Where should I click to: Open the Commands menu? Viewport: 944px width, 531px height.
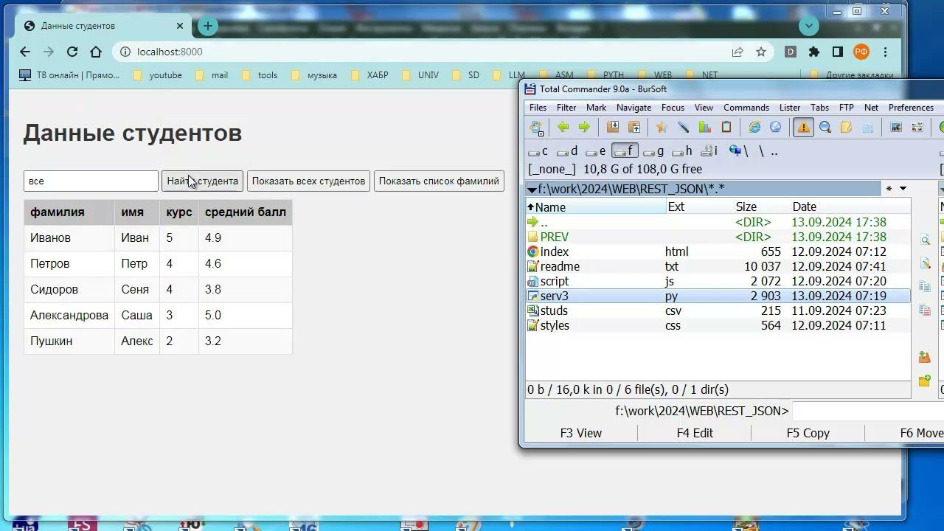pyautogui.click(x=746, y=108)
